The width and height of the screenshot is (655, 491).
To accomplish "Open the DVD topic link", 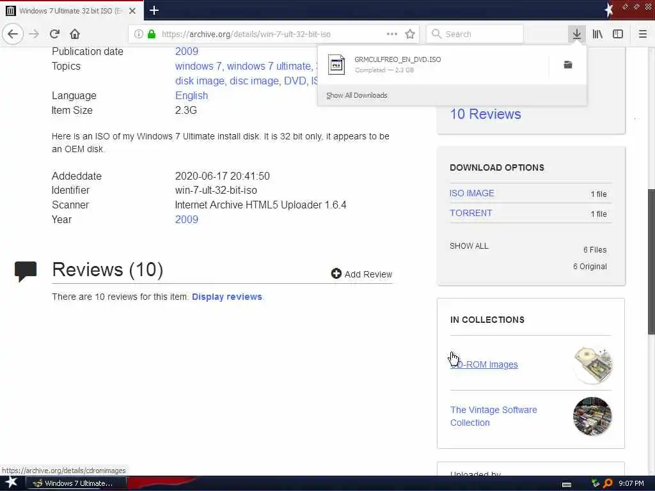I will 295,81.
